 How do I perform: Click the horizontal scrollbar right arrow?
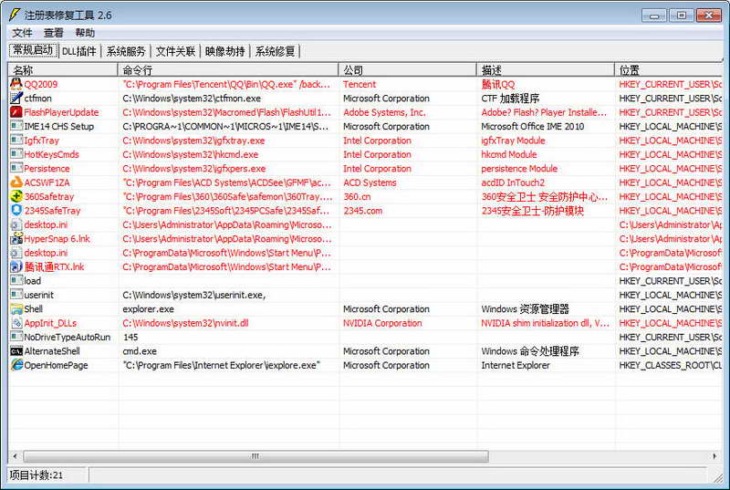pyautogui.click(x=714, y=456)
